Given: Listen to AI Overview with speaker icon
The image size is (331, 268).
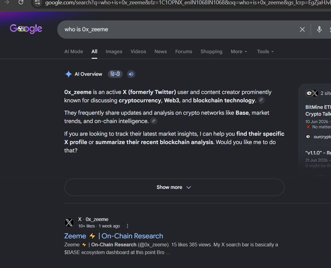Looking at the screenshot, I should pyautogui.click(x=131, y=74).
